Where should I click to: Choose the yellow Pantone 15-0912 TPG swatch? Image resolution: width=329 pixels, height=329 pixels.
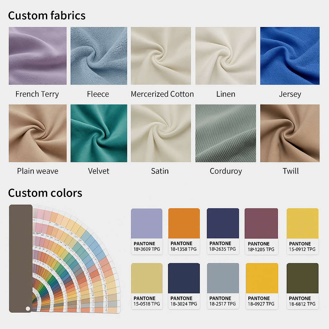pyautogui.click(x=303, y=231)
